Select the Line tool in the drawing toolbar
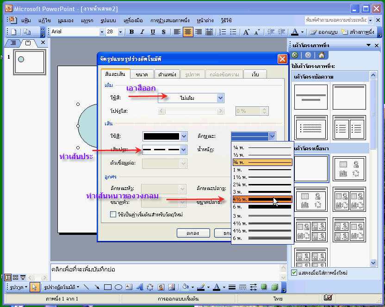 (x=86, y=287)
